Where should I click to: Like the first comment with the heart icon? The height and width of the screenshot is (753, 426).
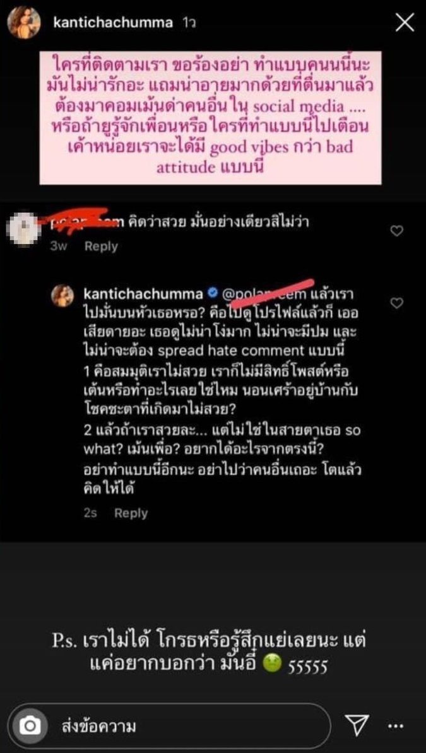(x=396, y=231)
